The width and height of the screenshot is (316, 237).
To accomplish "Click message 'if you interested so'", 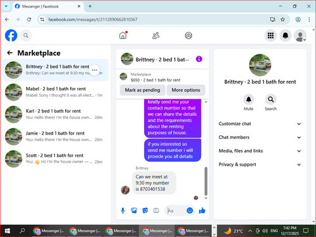I will pos(173,150).
